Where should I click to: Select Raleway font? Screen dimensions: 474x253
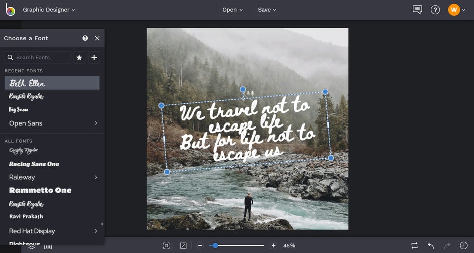(22, 177)
